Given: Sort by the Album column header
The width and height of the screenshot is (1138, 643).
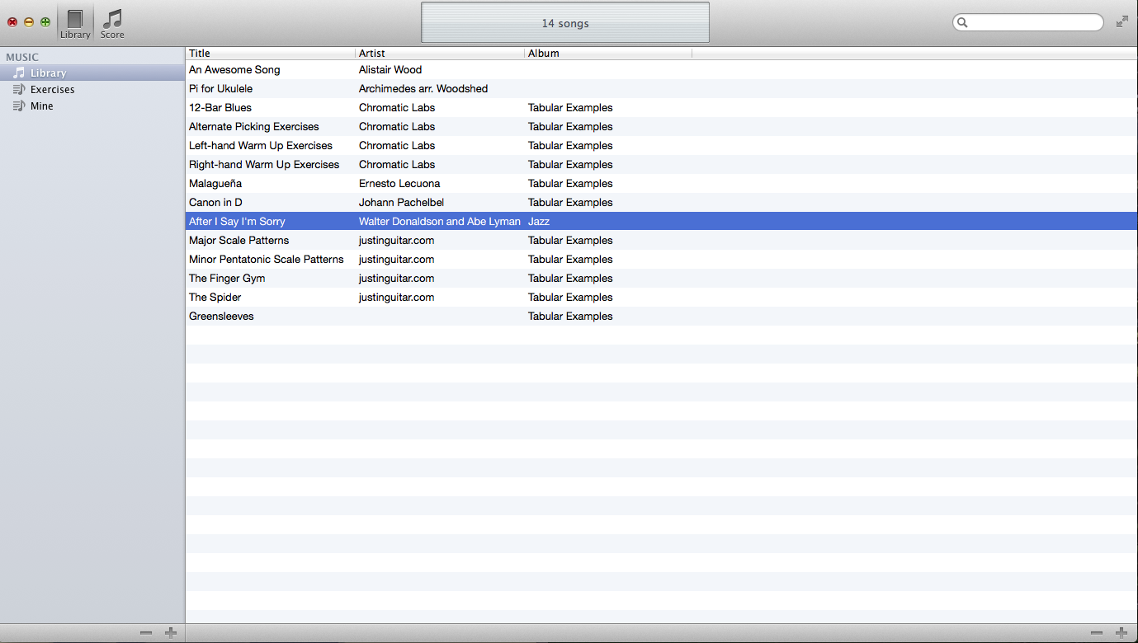Looking at the screenshot, I should click(608, 53).
